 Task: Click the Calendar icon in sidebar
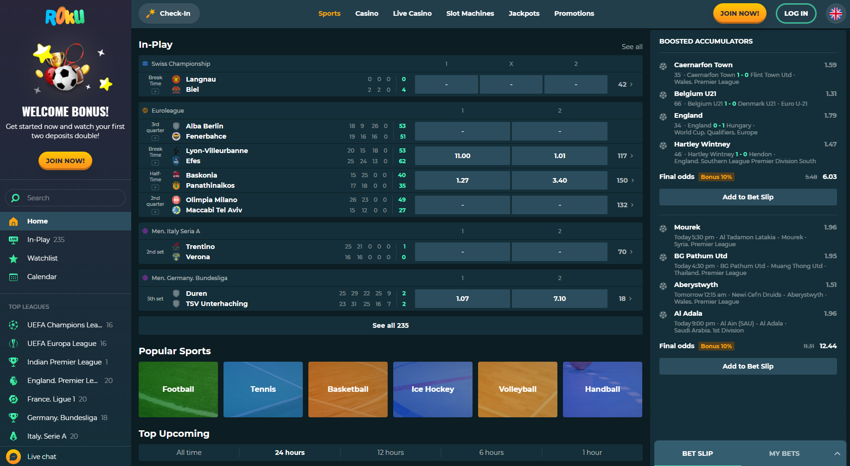[x=13, y=277]
